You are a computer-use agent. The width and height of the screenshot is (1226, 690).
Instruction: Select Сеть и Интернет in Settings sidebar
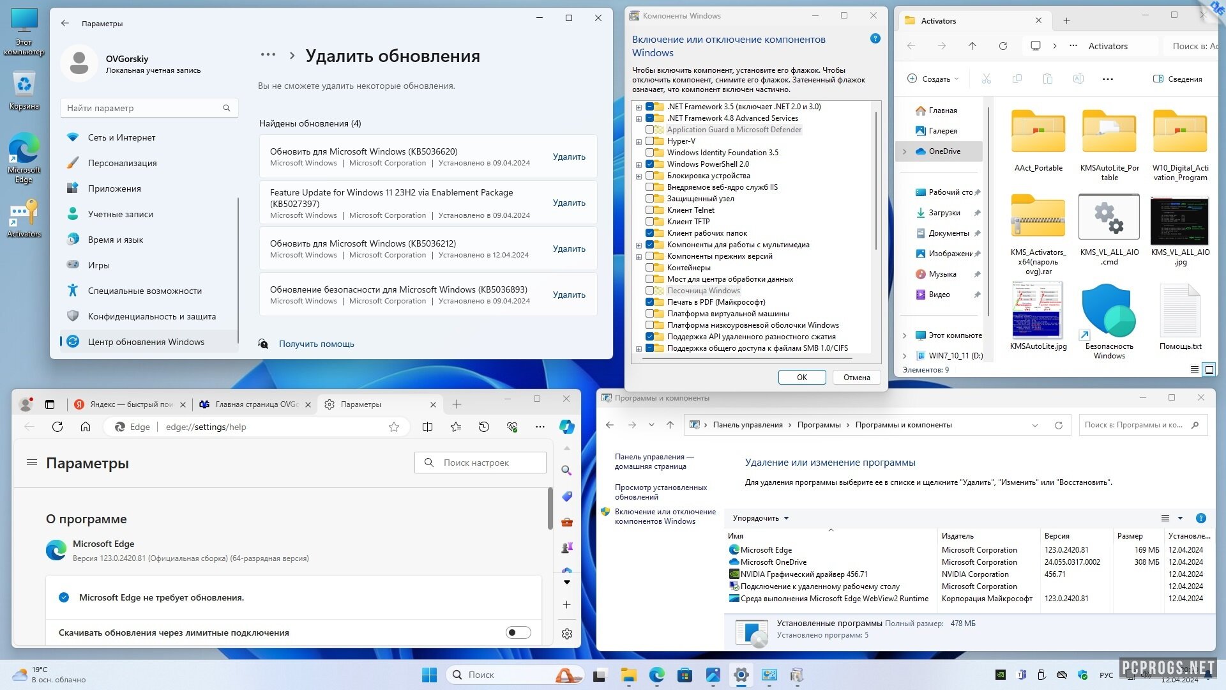148,137
